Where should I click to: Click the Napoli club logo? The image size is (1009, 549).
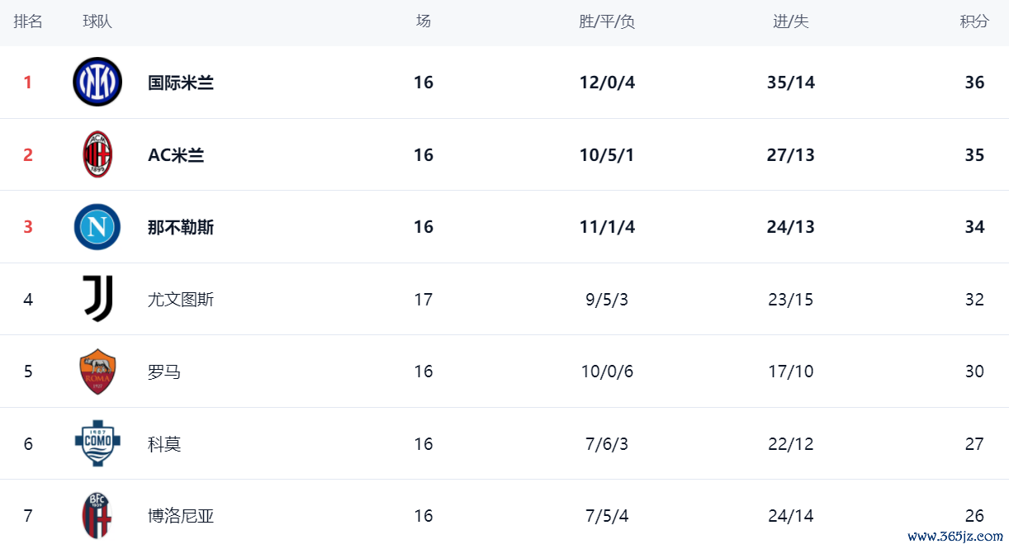coord(97,227)
